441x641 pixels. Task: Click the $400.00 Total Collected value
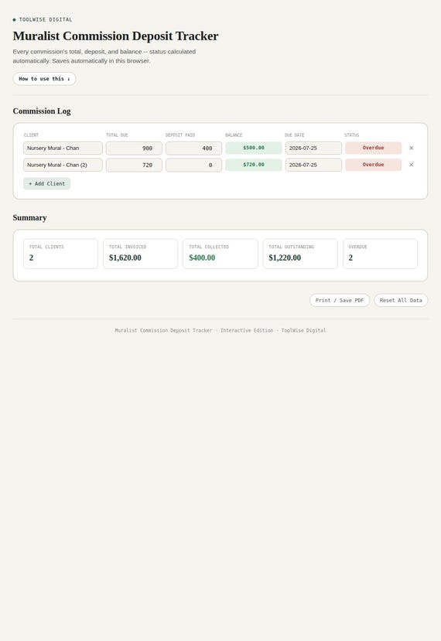(202, 258)
